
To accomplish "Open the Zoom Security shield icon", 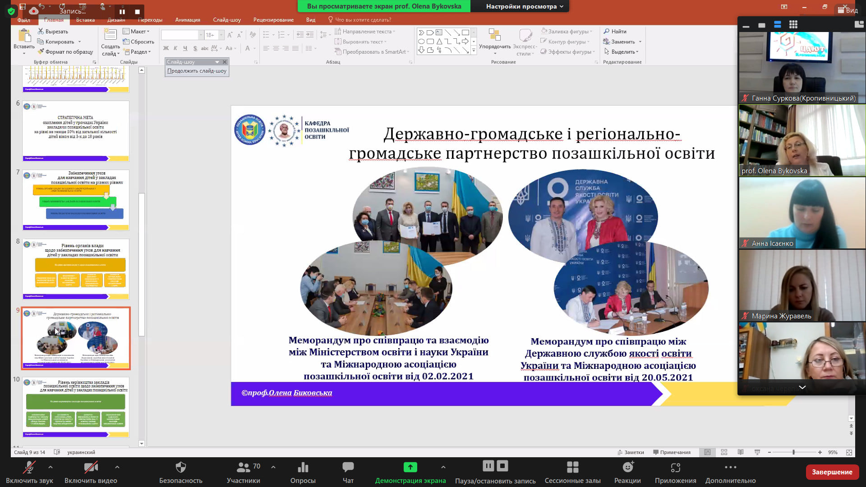I will [180, 467].
